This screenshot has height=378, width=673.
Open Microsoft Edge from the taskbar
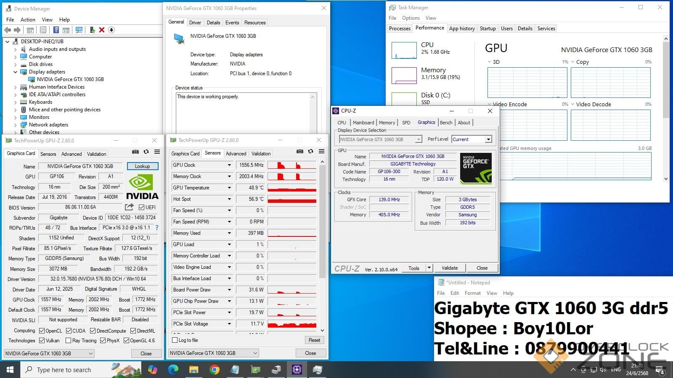(x=173, y=370)
